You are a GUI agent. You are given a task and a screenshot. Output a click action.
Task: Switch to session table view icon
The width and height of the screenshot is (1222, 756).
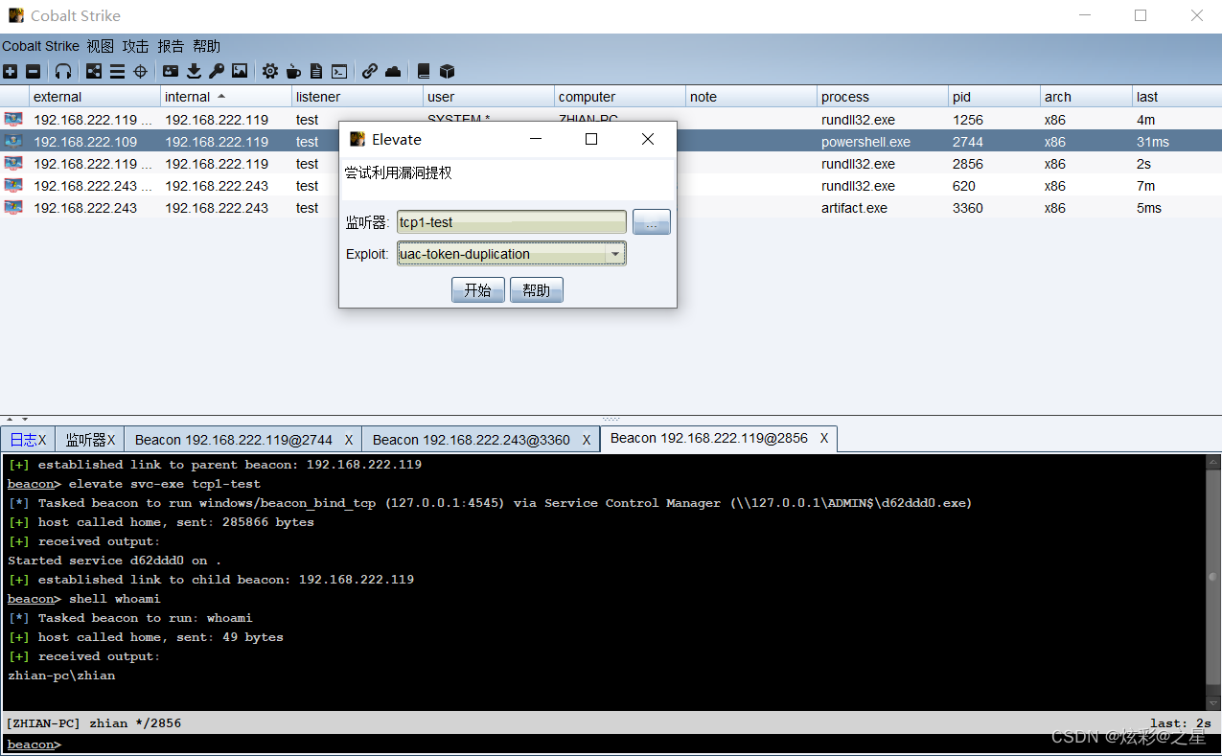(117, 71)
